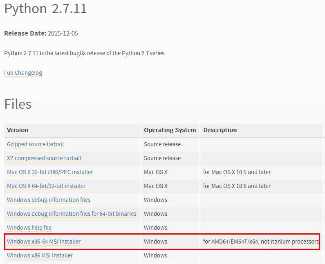Click the Version column header
Screen dimensions: 325x264
click(x=18, y=130)
